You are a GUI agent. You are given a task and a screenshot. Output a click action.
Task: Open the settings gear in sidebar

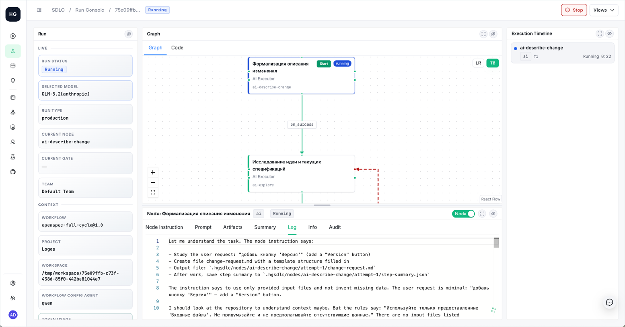[x=13, y=283]
